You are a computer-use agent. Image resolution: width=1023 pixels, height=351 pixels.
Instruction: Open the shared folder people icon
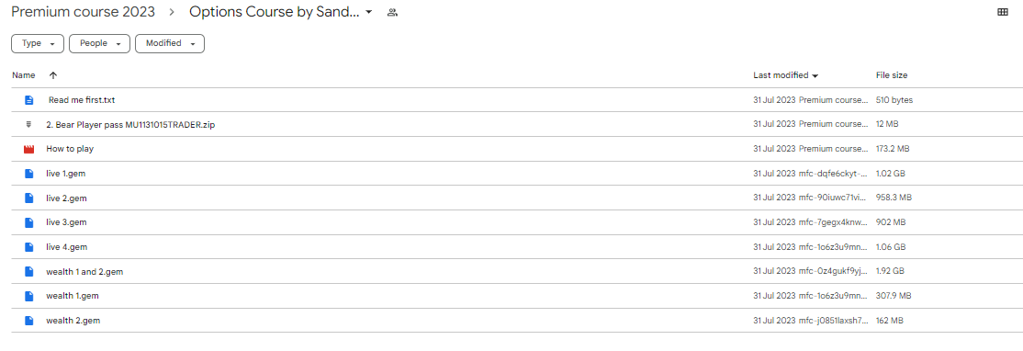click(392, 12)
